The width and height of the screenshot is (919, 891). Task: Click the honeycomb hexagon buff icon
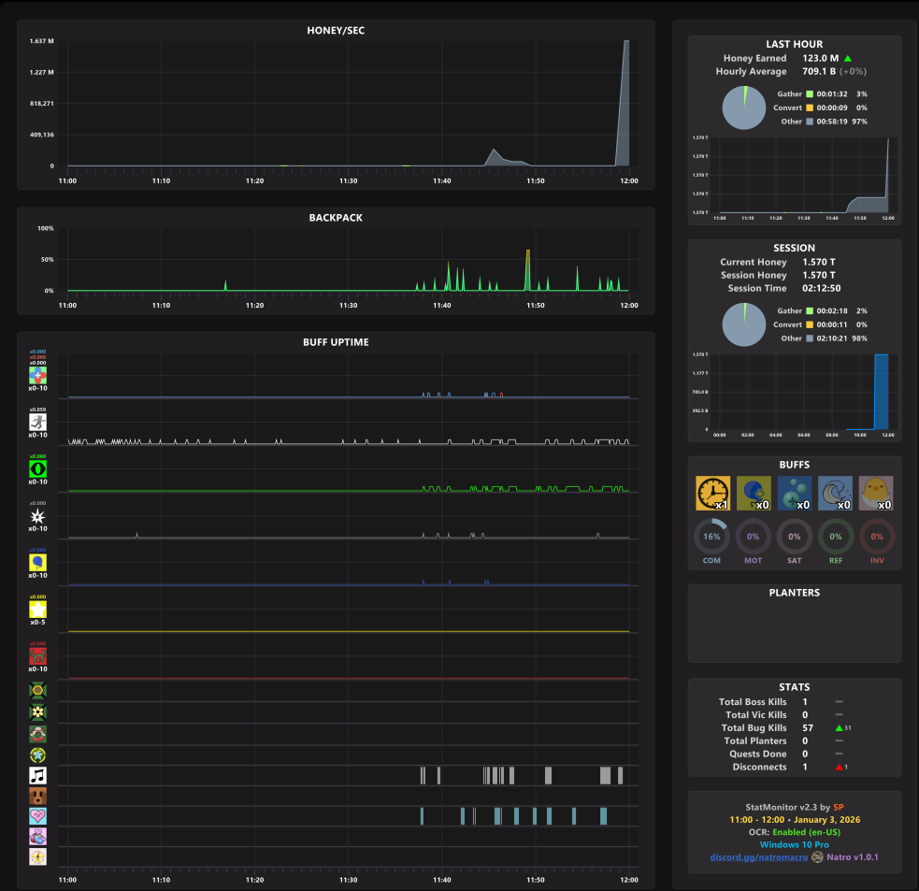pyautogui.click(x=37, y=691)
